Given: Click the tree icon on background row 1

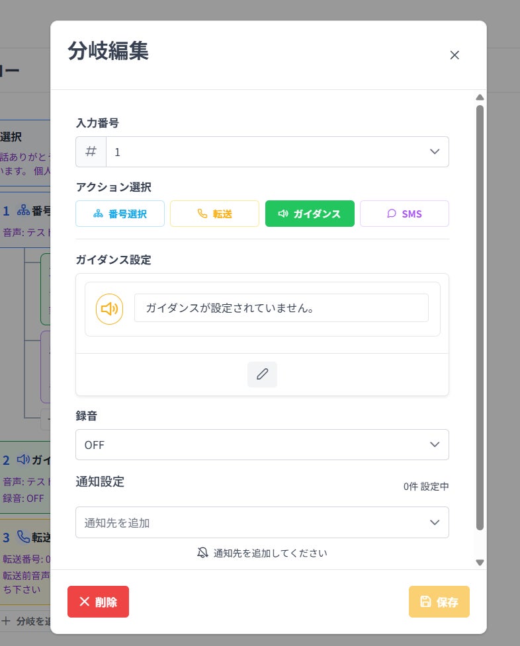Looking at the screenshot, I should click(23, 210).
